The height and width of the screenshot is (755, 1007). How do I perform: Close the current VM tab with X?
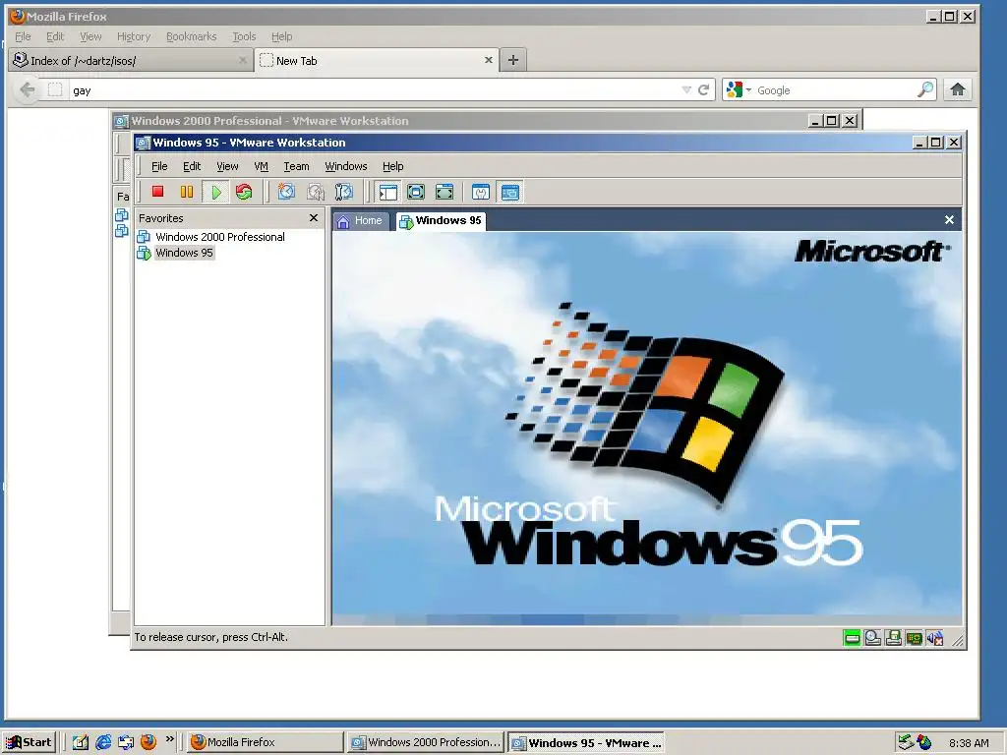click(949, 219)
